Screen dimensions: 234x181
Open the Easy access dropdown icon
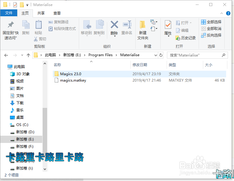point(154,28)
